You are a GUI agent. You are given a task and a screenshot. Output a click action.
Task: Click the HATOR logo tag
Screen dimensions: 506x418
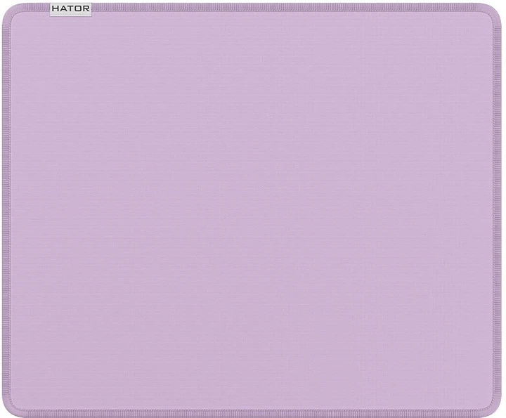(70, 10)
